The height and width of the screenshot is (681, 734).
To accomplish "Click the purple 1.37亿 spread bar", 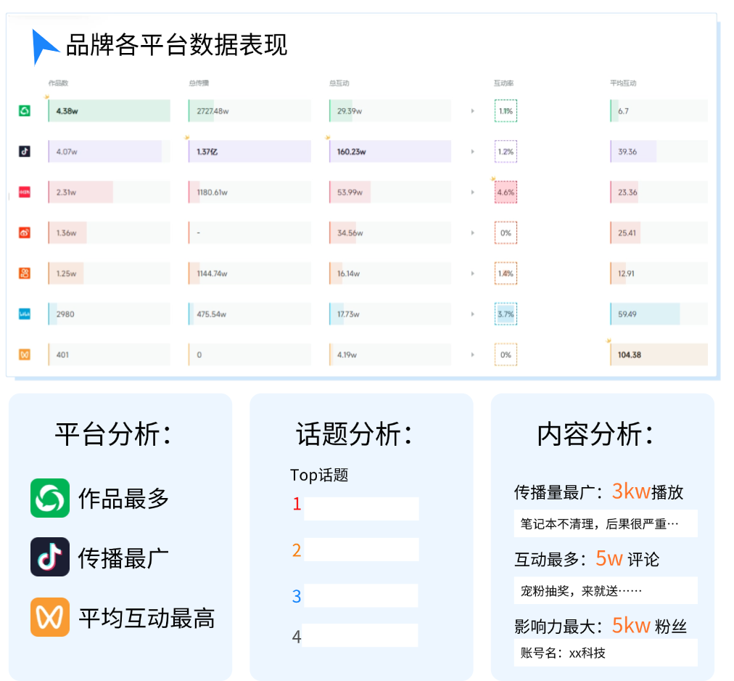I will point(250,152).
